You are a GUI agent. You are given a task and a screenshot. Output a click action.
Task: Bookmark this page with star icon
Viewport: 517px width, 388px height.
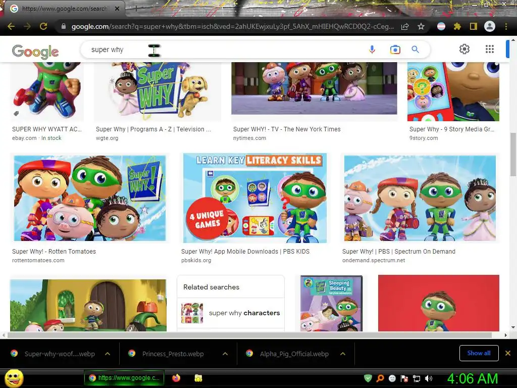point(421,26)
